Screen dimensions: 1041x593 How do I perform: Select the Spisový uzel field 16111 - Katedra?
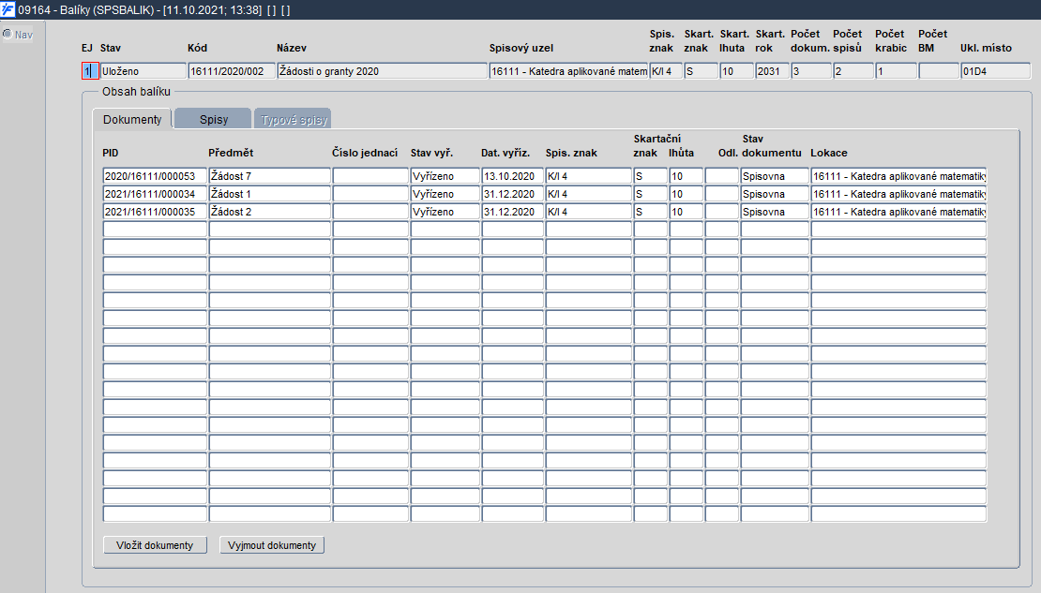568,71
